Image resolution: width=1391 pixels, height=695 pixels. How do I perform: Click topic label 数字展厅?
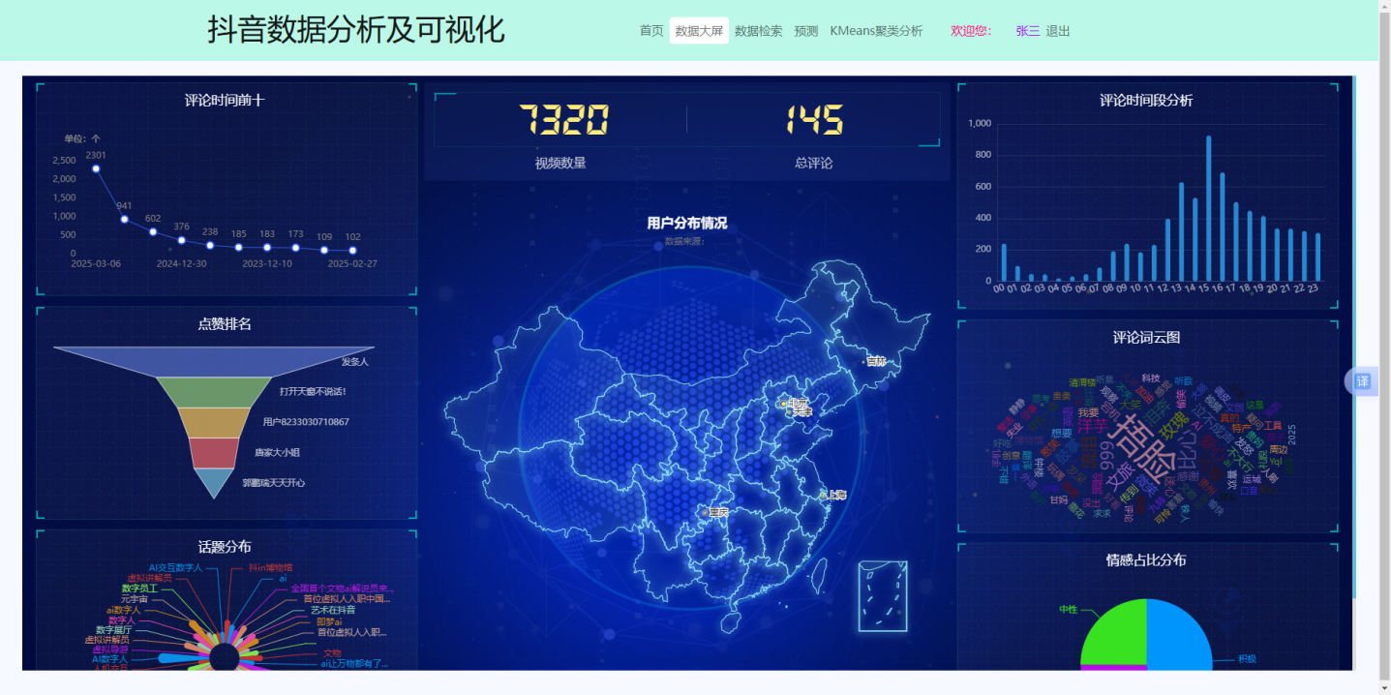point(114,629)
